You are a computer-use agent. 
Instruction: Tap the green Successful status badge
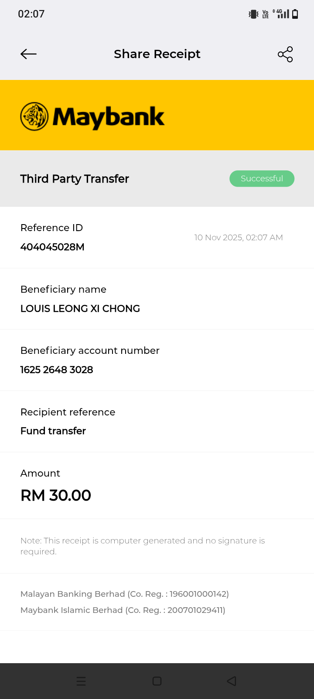point(262,179)
